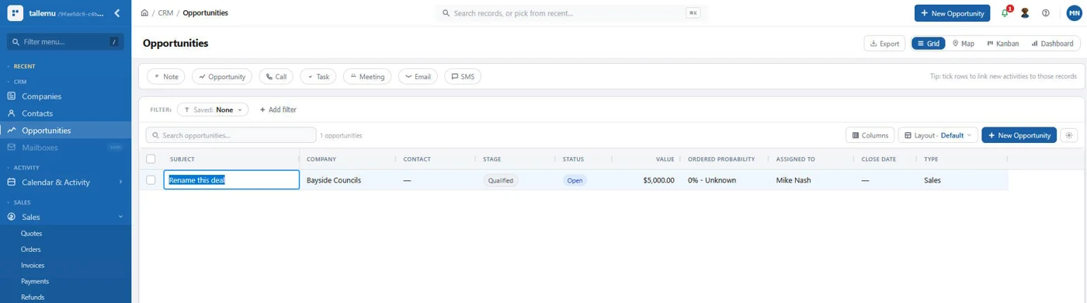Open Contacts in the sidebar

65,113
